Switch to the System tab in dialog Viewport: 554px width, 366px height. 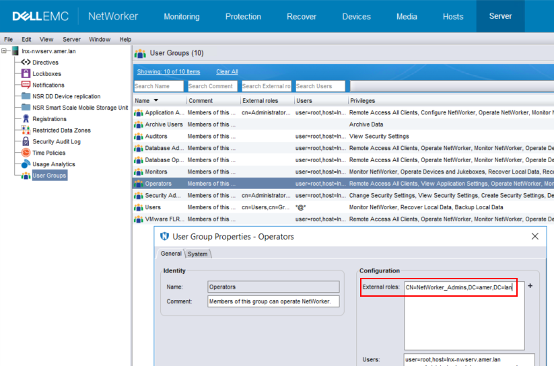[x=198, y=254]
